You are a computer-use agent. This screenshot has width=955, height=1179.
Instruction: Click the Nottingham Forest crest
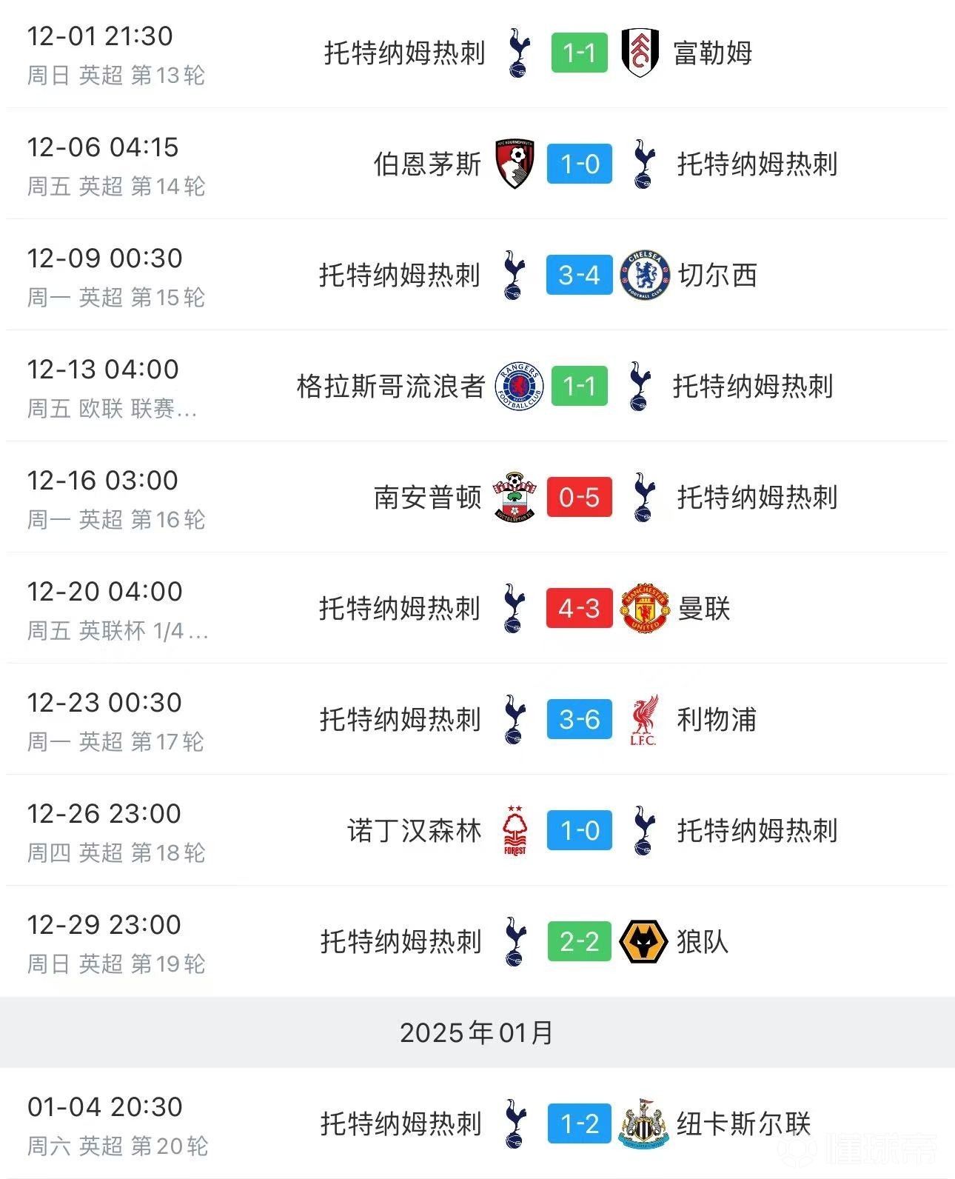pos(515,830)
